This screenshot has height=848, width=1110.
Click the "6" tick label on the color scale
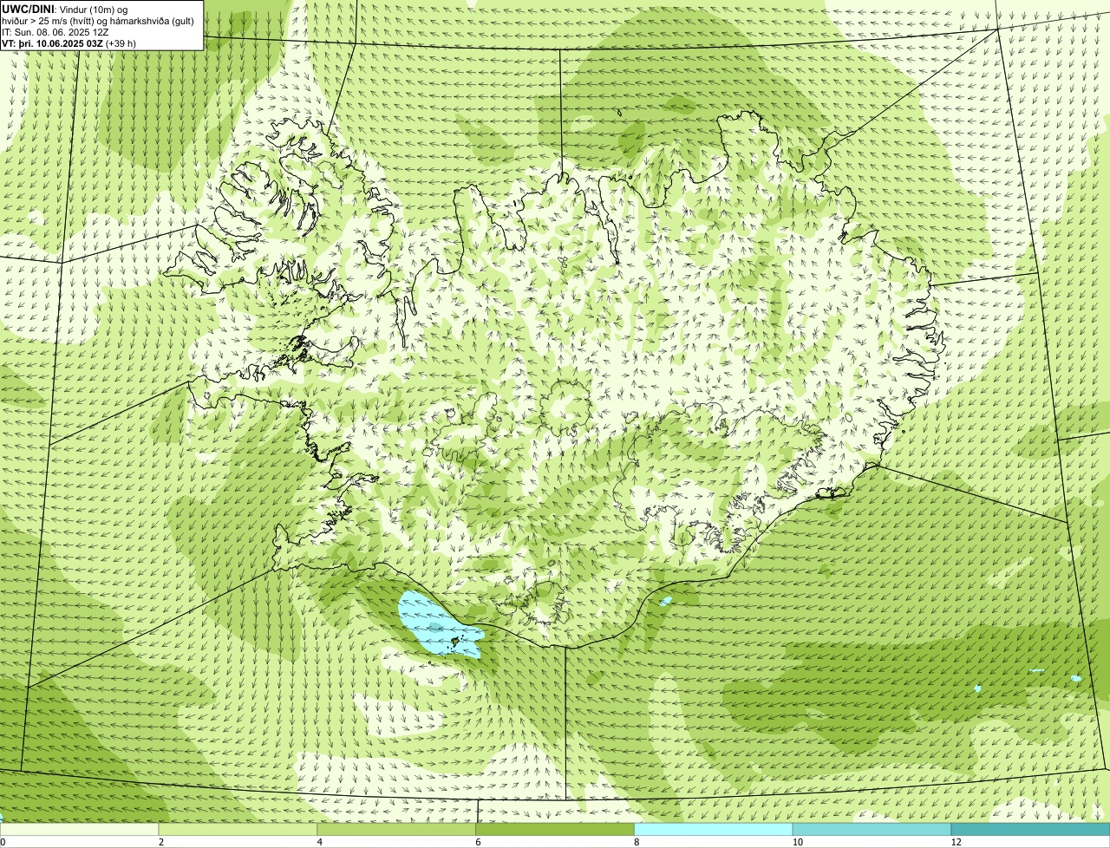477,842
